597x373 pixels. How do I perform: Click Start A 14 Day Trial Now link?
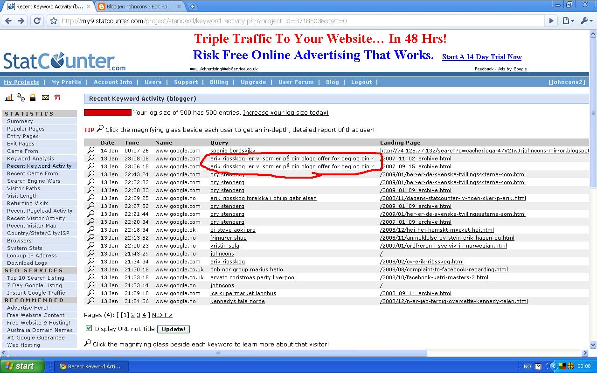click(482, 57)
